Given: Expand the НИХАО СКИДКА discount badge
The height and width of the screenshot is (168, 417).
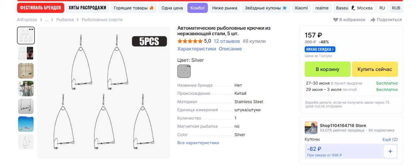Looking at the screenshot, I should coord(320,49).
